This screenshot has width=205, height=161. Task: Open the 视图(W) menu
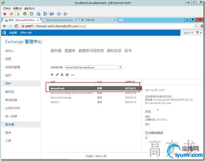click(17, 8)
